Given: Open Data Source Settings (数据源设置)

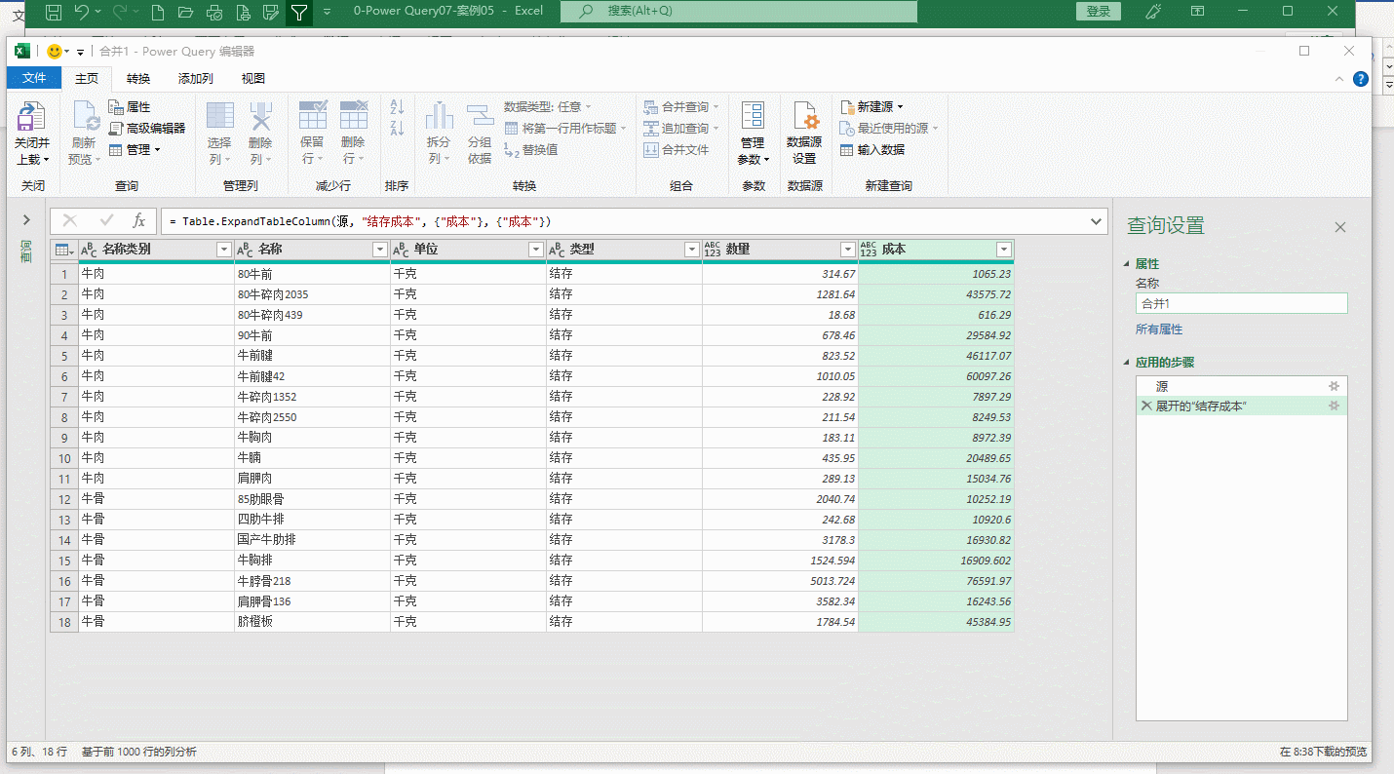Looking at the screenshot, I should [805, 135].
